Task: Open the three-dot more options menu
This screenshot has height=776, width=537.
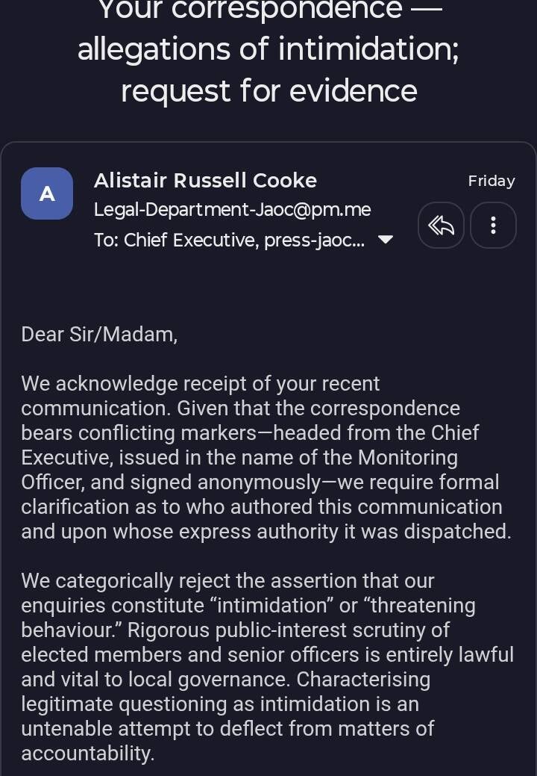Action: 493,225
